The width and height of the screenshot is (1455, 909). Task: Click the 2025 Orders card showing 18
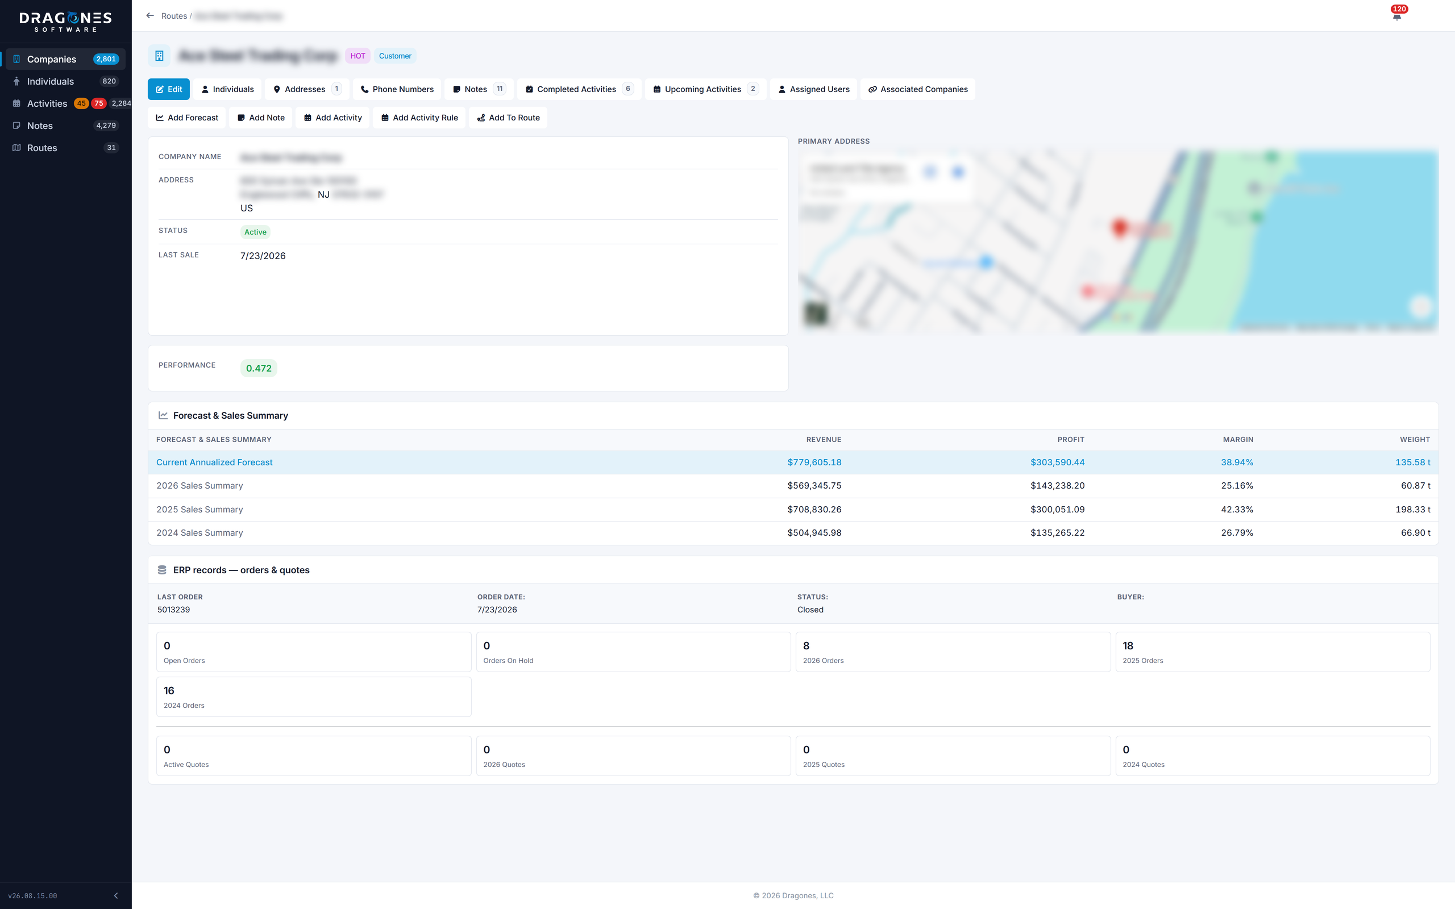[x=1273, y=652]
